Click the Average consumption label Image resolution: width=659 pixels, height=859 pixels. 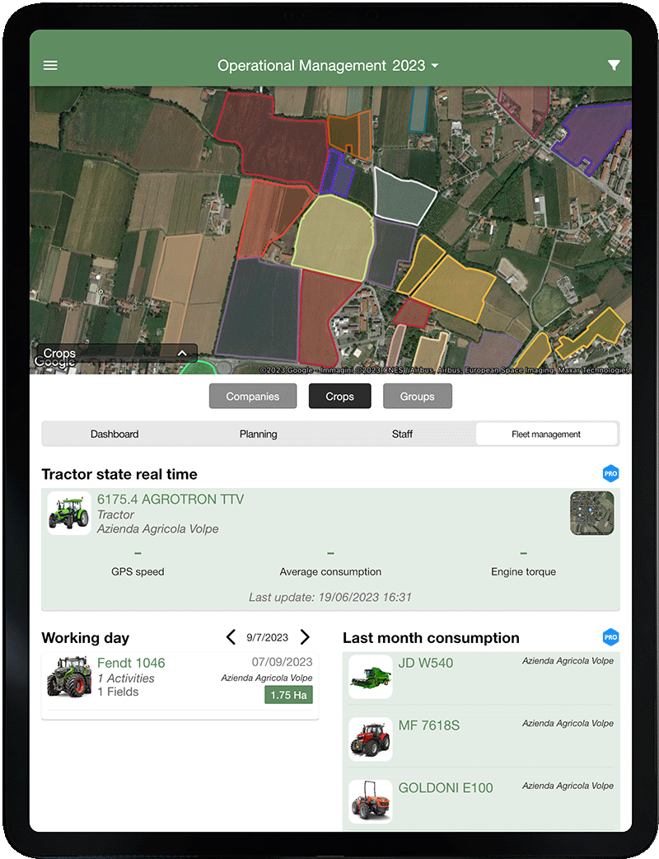pyautogui.click(x=330, y=571)
